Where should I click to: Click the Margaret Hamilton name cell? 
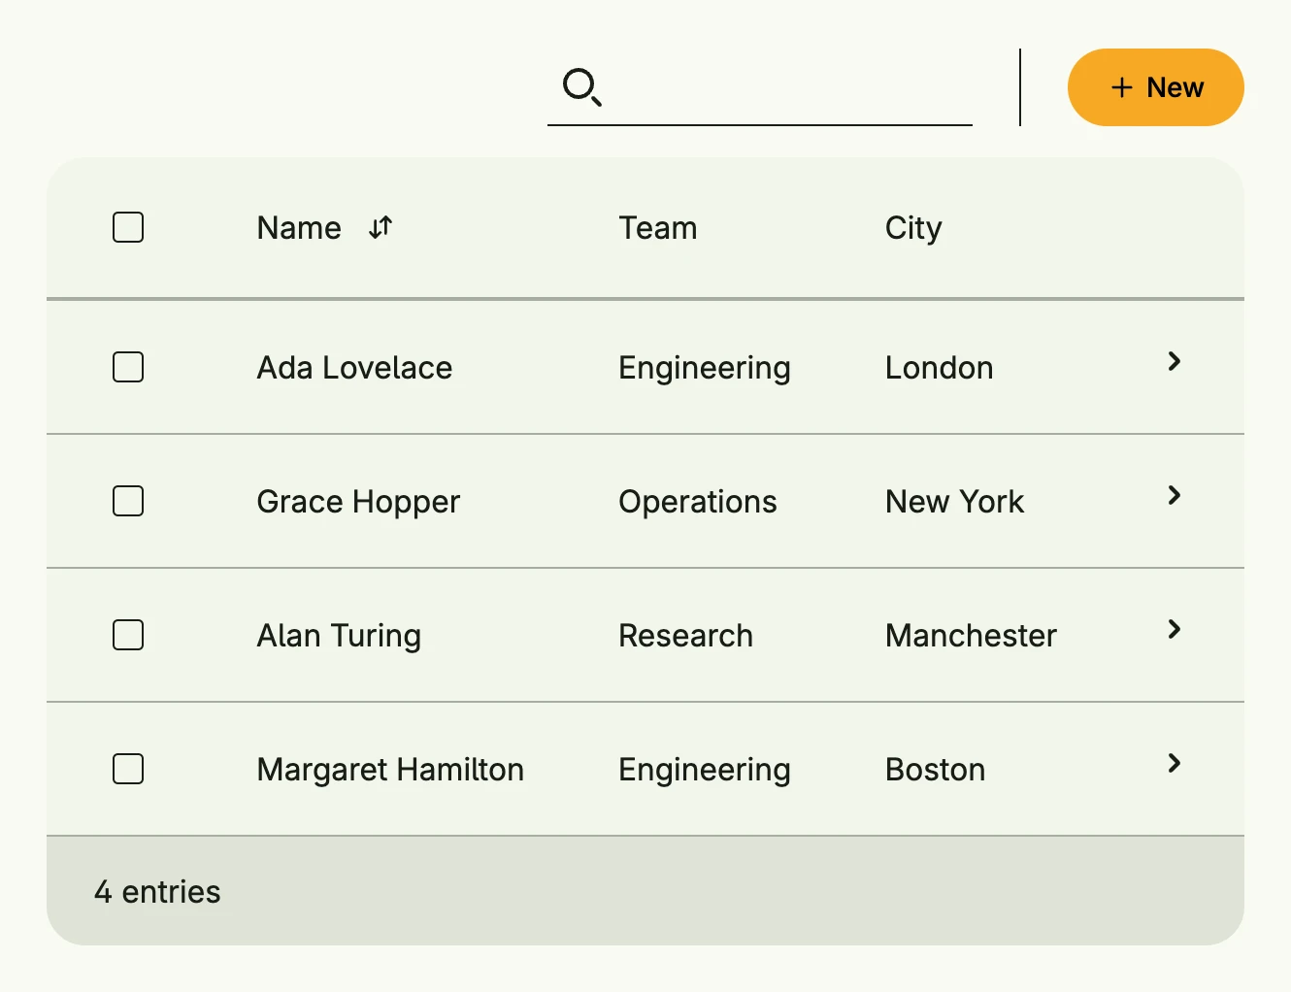390,770
